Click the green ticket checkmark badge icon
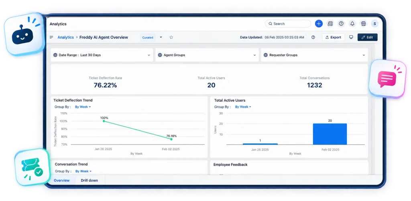The image size is (411, 201). (x=32, y=167)
